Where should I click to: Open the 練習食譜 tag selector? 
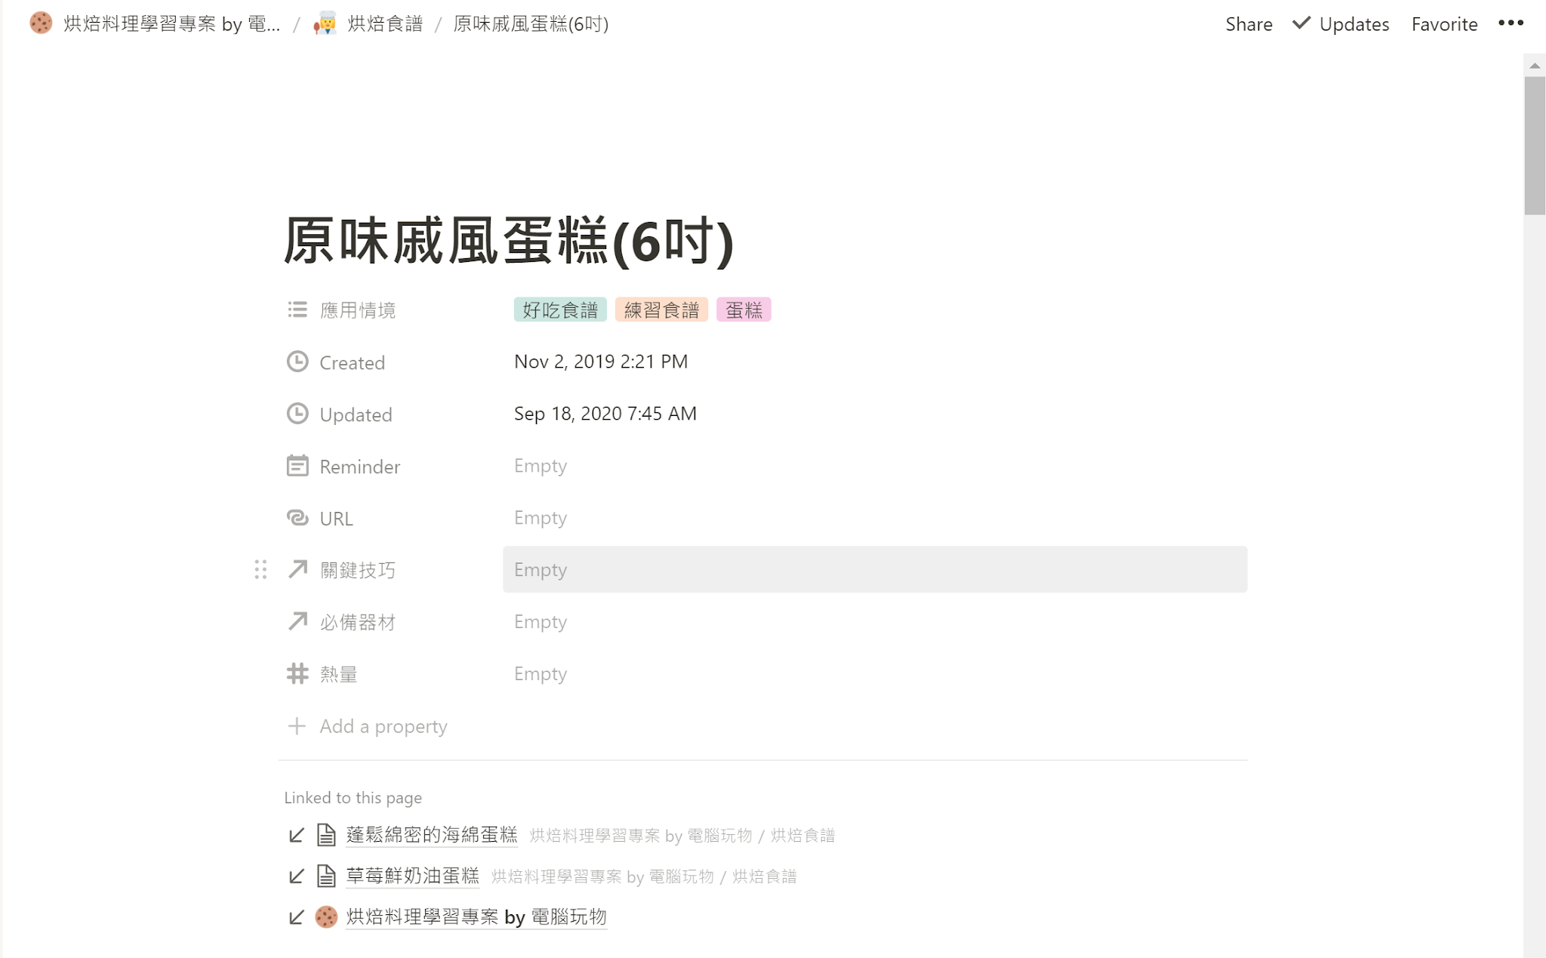tap(661, 310)
